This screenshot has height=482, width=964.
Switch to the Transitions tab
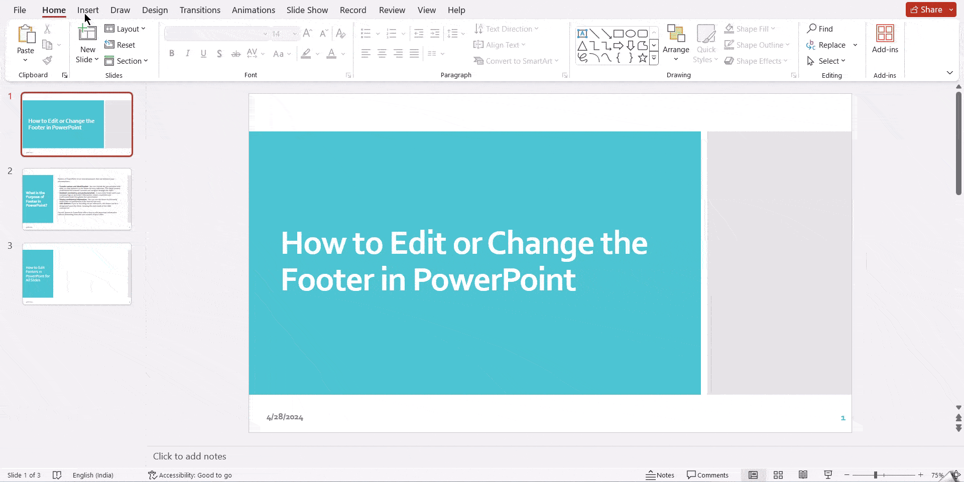pos(200,10)
